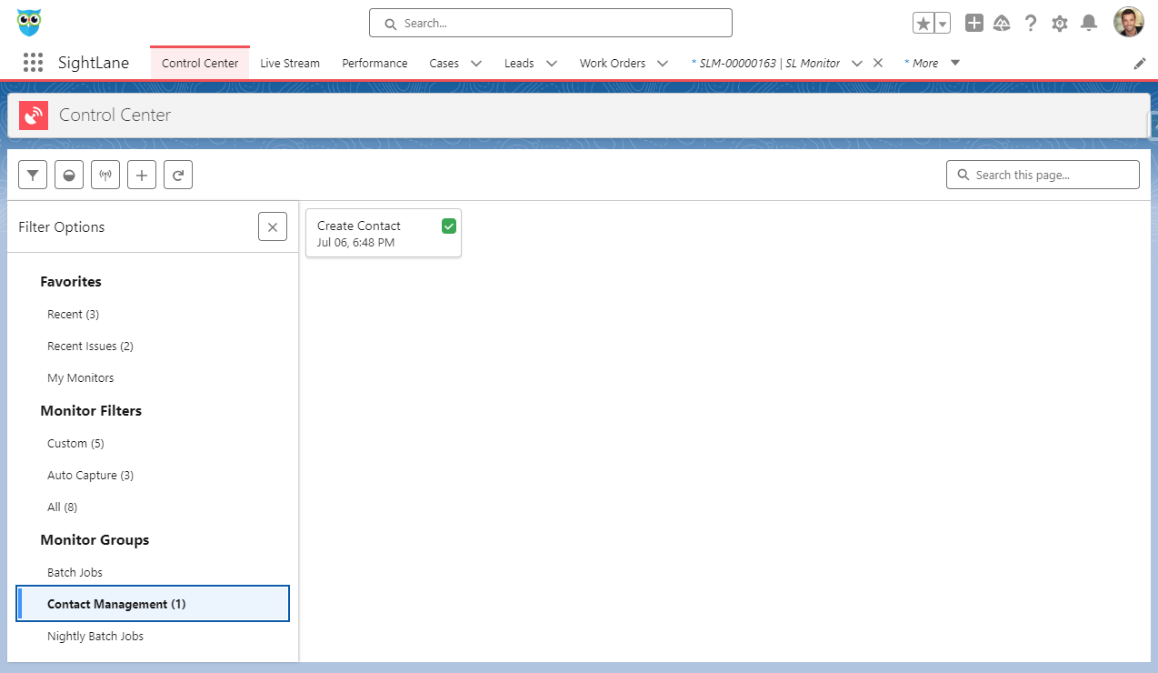
Task: Open the Setup gear menu
Action: 1059,24
